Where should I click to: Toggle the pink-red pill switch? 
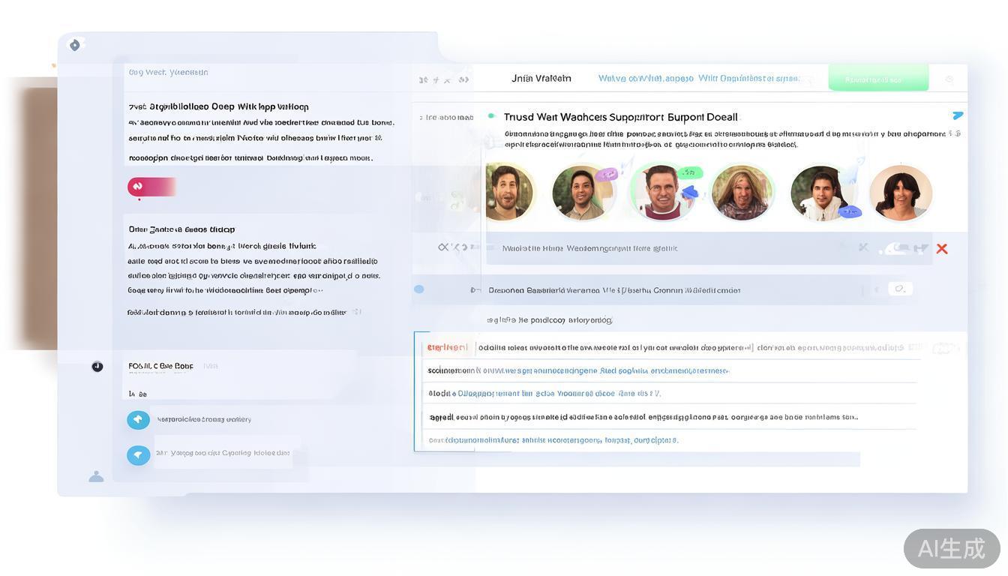pyautogui.click(x=151, y=187)
